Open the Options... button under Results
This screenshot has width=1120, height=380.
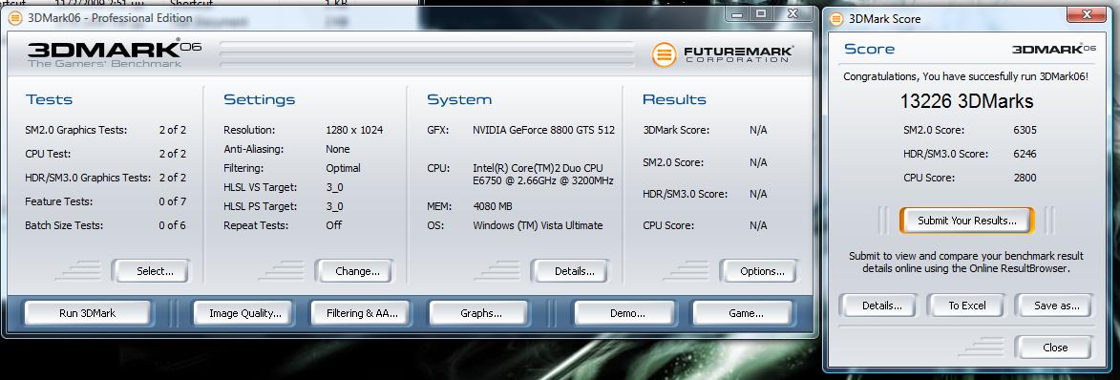click(x=758, y=271)
